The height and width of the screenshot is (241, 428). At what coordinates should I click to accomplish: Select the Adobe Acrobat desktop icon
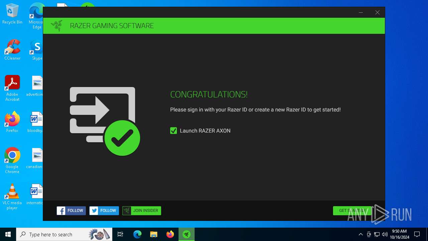[x=12, y=88]
